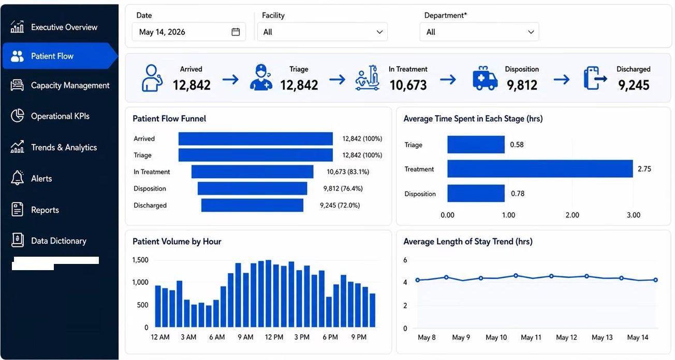
Task: Click the May 13 point on stay trend
Action: pos(586,276)
